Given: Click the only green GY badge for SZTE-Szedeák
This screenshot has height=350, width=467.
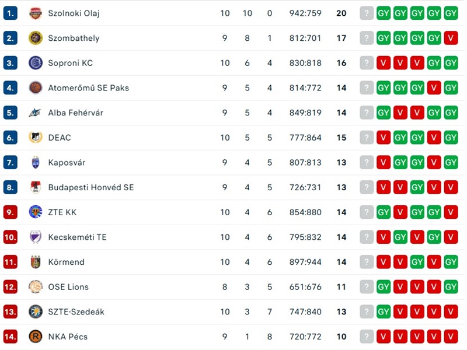Looking at the screenshot, I should click(x=384, y=312).
